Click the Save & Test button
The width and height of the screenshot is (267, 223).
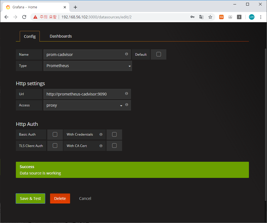click(31, 199)
